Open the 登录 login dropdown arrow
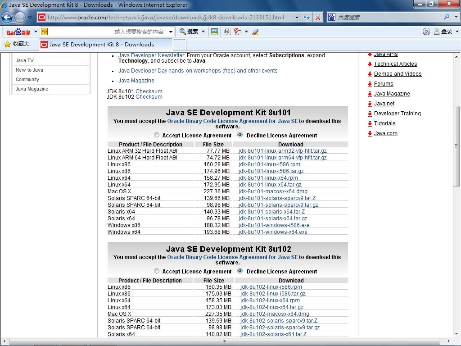 [x=457, y=32]
